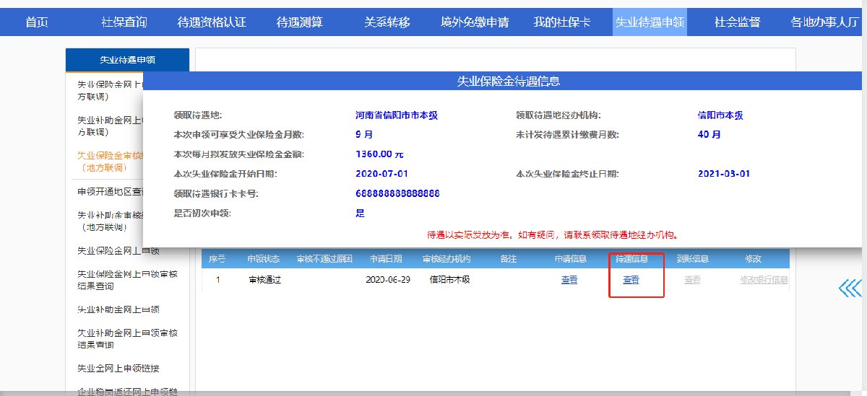Open the 关系转移 menu item
The image size is (867, 396).
(387, 22)
